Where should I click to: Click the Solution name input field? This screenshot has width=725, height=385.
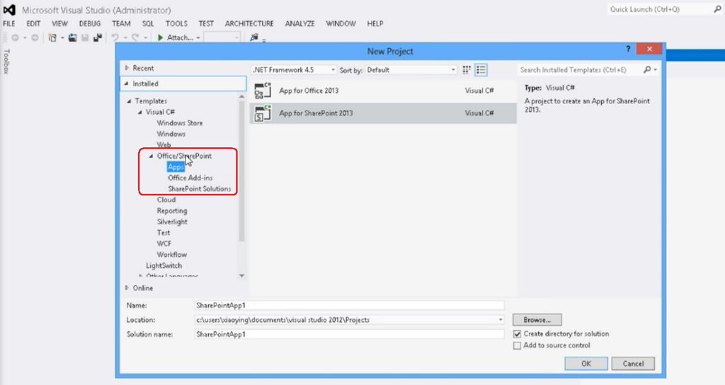pyautogui.click(x=349, y=334)
